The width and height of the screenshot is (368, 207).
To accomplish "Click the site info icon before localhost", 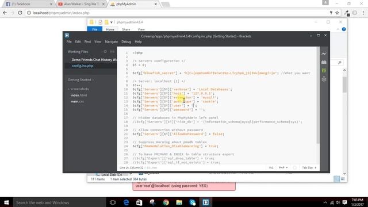I will pos(29,13).
